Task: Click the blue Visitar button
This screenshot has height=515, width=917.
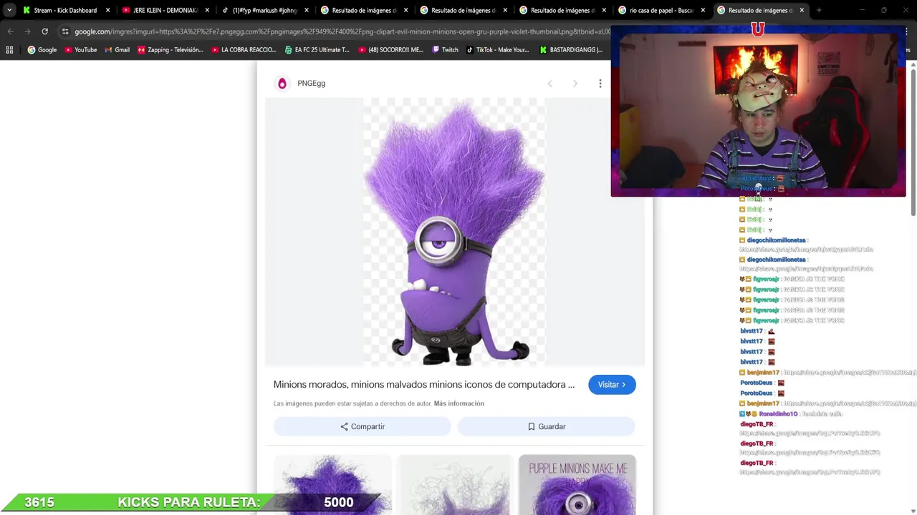Action: pyautogui.click(x=612, y=385)
